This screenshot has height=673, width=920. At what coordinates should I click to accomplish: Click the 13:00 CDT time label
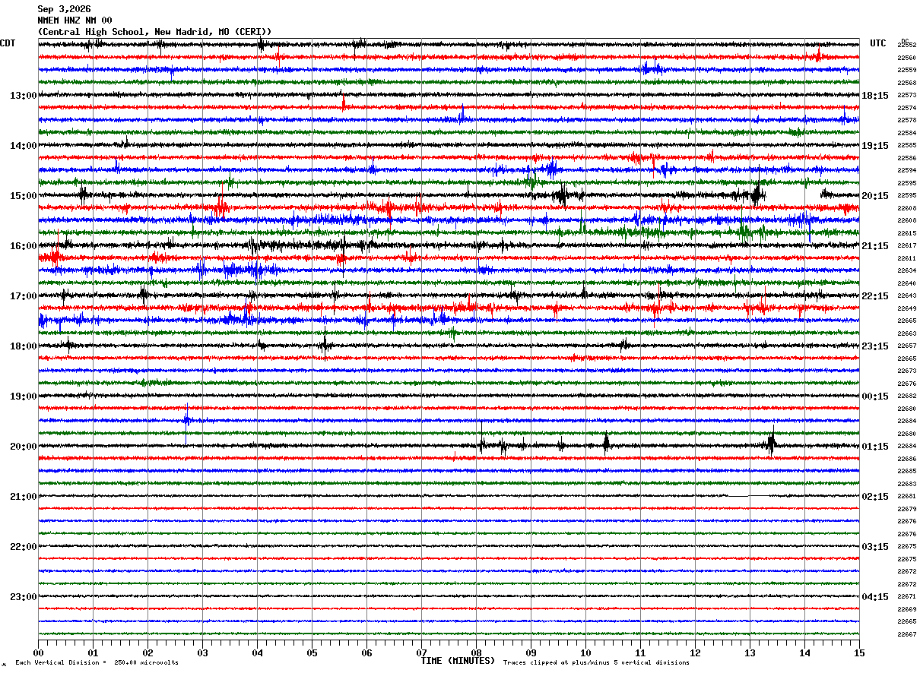23,95
